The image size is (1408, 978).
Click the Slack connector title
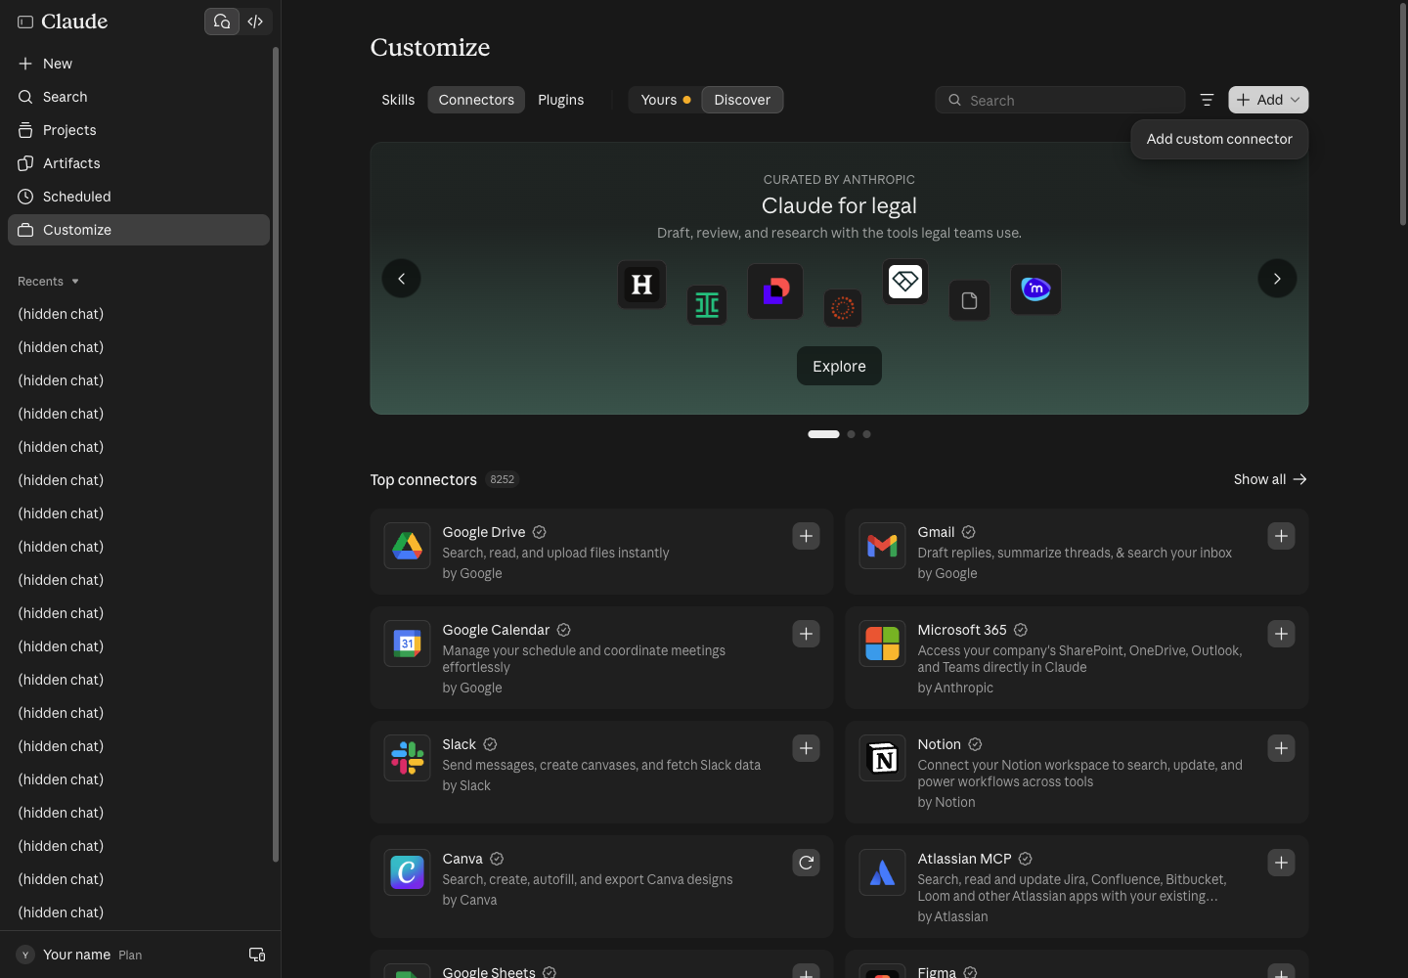459,744
